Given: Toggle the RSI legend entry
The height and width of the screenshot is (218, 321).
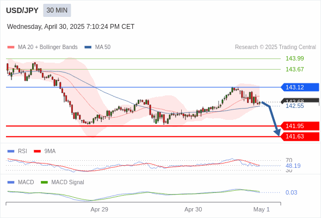Looking at the screenshot, I should tap(17, 151).
